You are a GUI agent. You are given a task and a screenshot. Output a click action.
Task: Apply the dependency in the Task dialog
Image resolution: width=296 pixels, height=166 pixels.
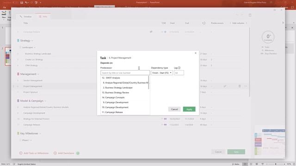click(x=189, y=109)
